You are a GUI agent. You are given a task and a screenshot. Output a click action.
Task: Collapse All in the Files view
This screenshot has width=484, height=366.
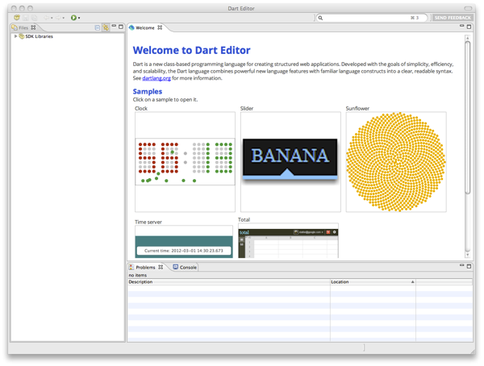pos(98,27)
